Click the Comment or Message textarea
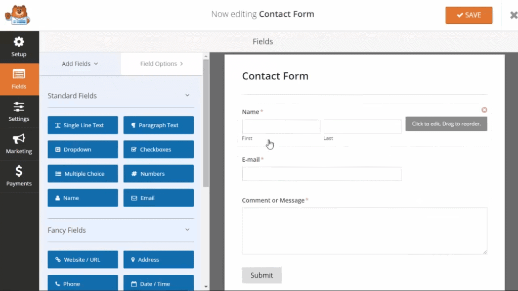This screenshot has width=518, height=291. click(364, 230)
